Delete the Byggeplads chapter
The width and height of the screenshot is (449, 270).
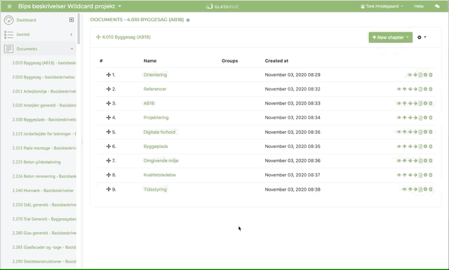click(431, 147)
